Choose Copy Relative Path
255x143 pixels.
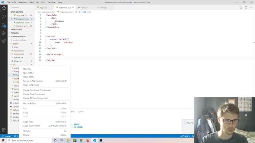click(x=45, y=126)
